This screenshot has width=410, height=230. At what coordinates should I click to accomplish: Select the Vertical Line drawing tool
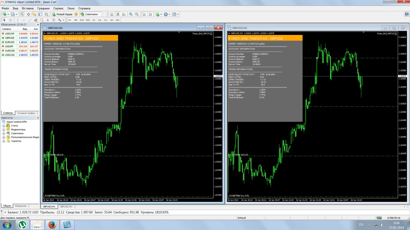click(18, 20)
